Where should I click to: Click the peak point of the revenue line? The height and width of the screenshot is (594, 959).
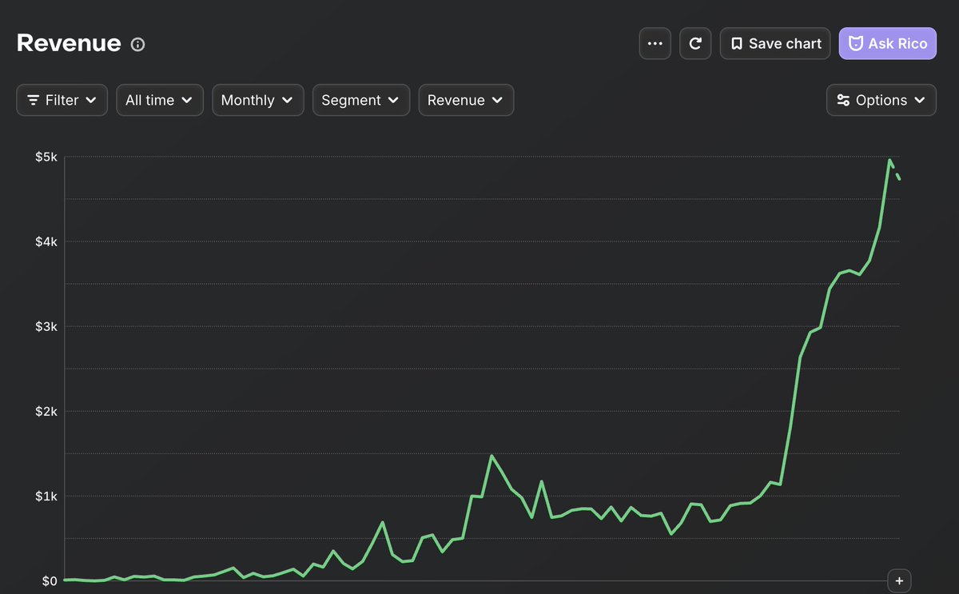click(x=889, y=160)
